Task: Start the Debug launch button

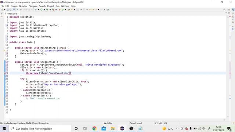Action: click(x=36, y=10)
